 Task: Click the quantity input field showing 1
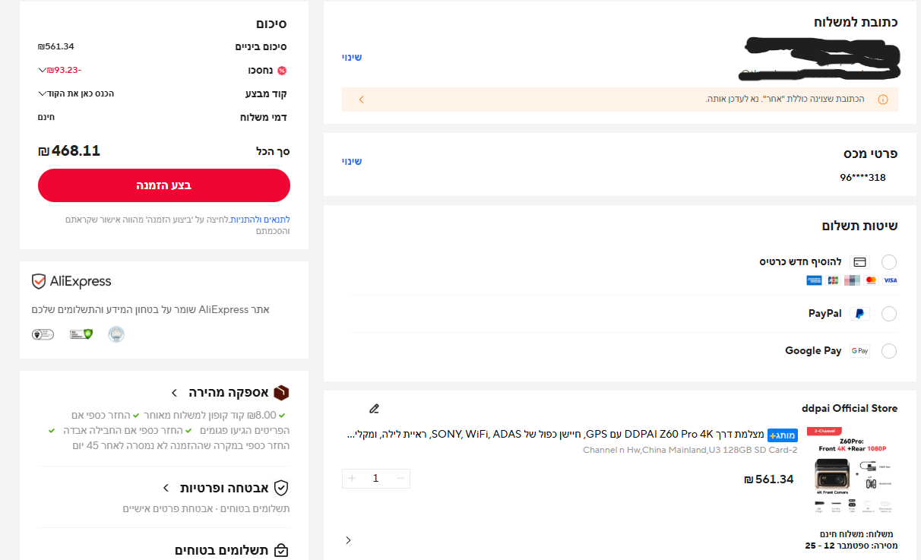[376, 478]
